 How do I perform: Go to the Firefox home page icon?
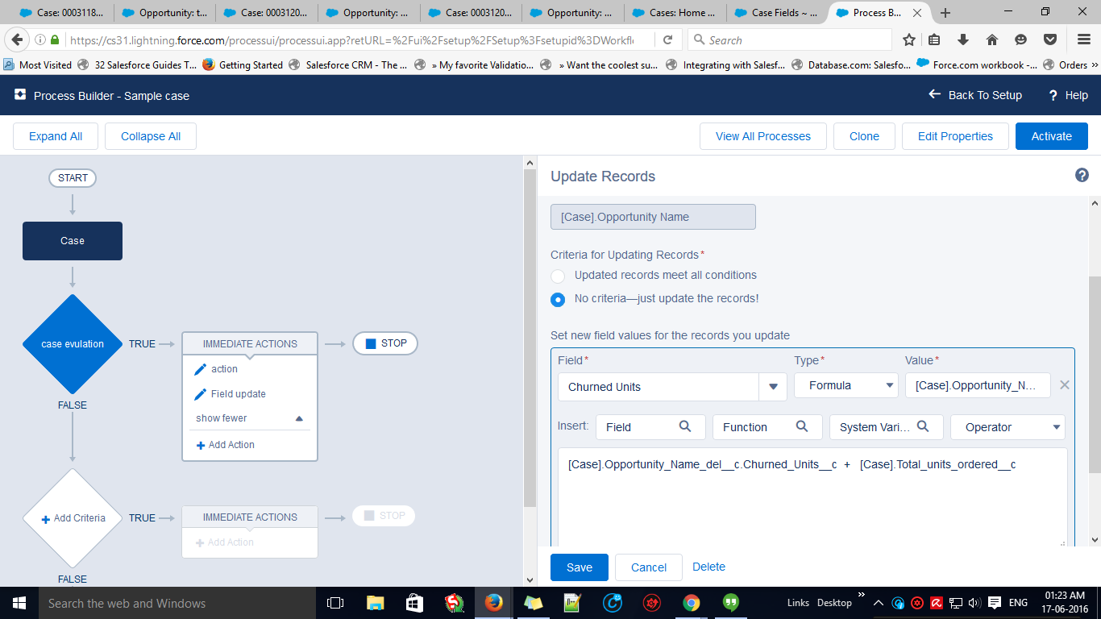(x=992, y=39)
